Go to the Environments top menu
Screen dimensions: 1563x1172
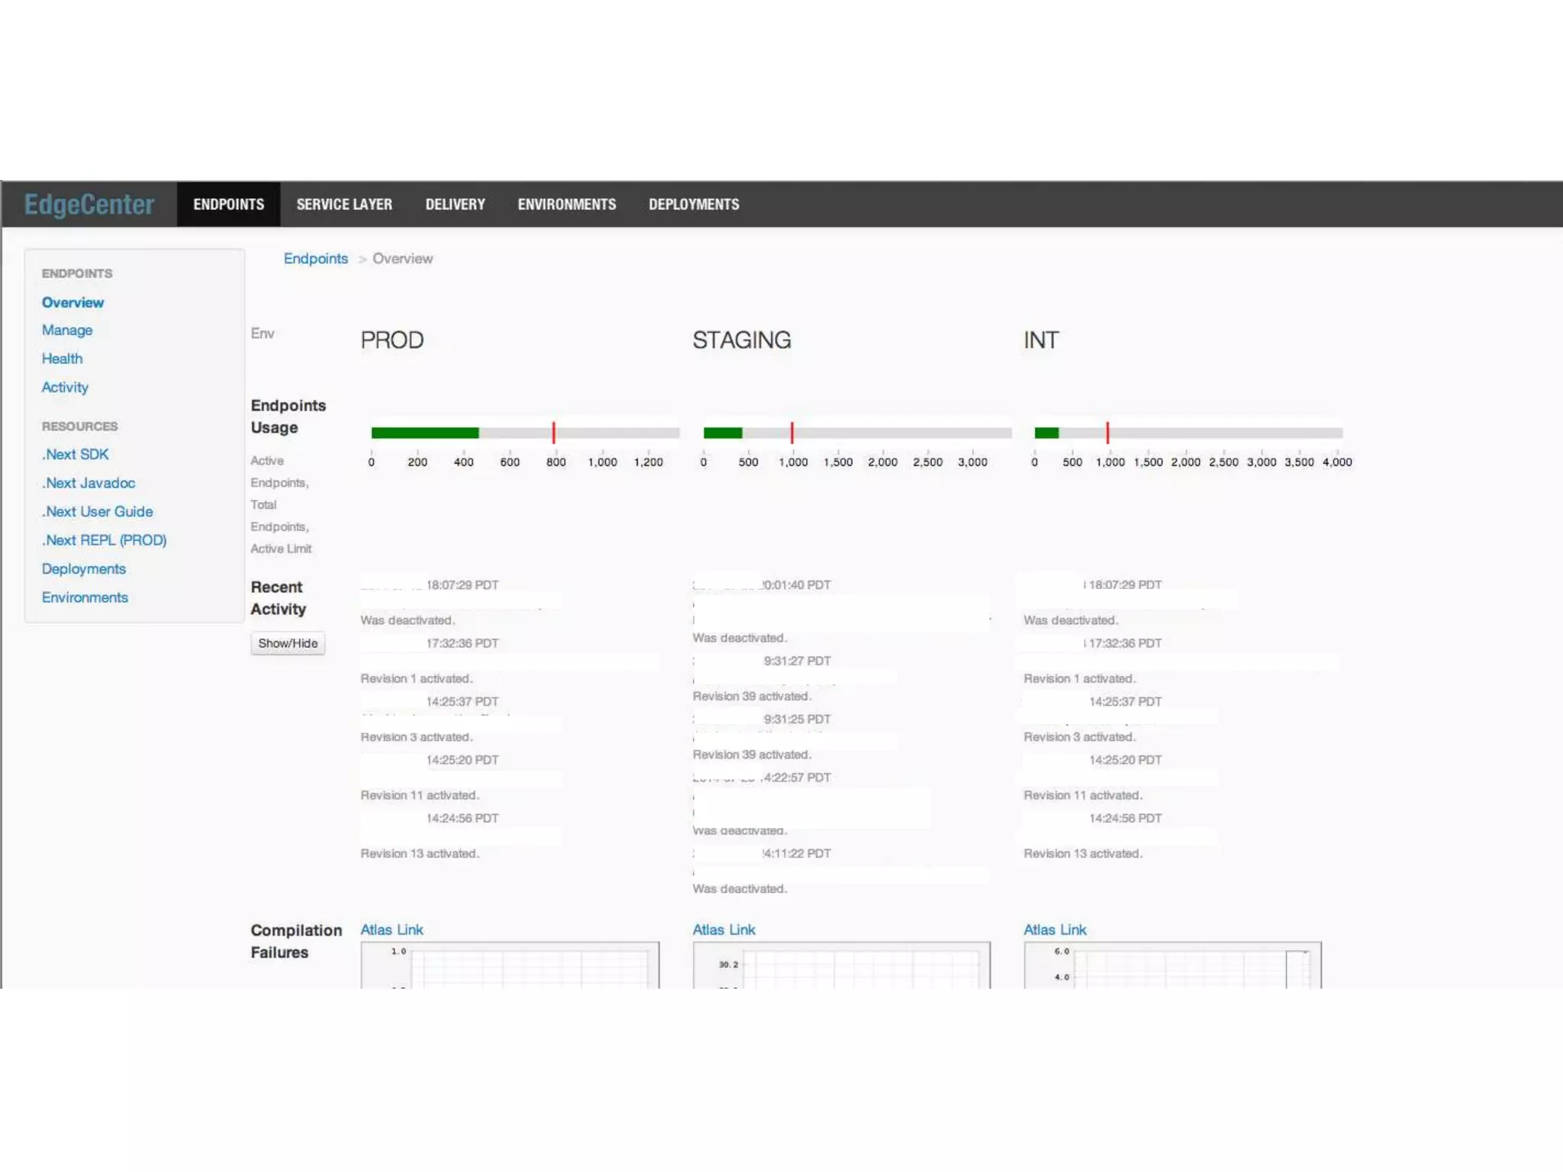coord(566,204)
